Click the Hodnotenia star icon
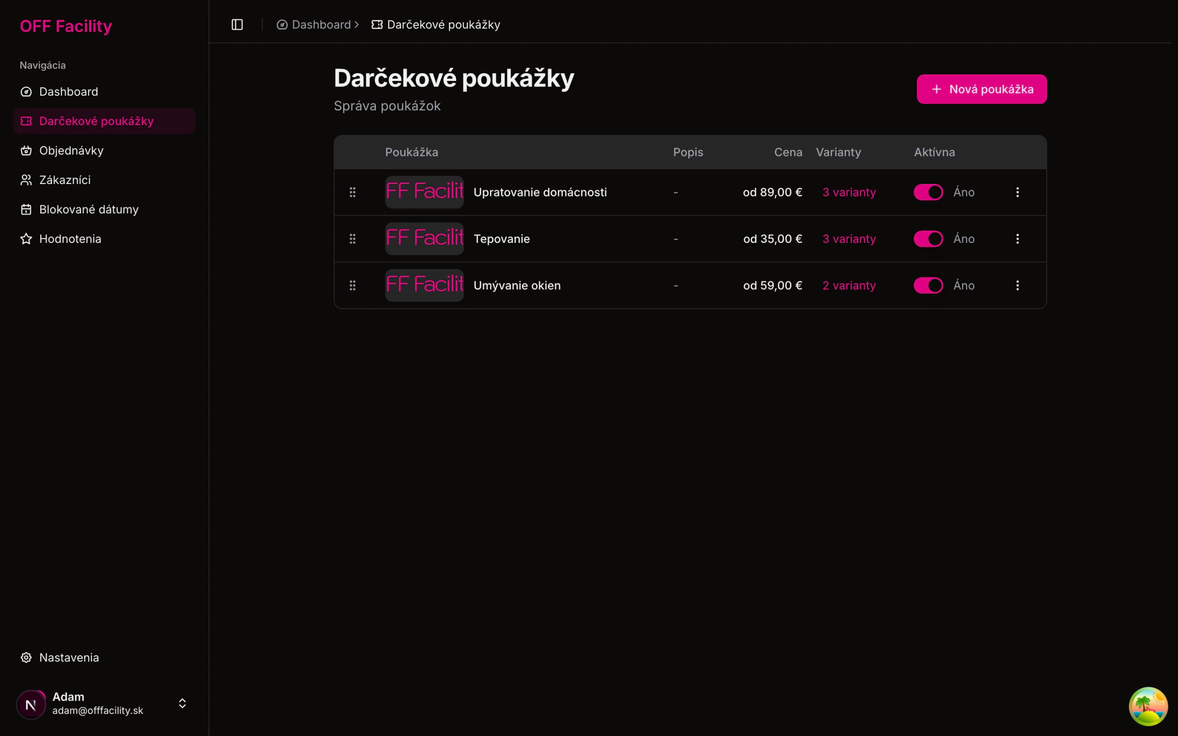1178x736 pixels. [x=26, y=239]
